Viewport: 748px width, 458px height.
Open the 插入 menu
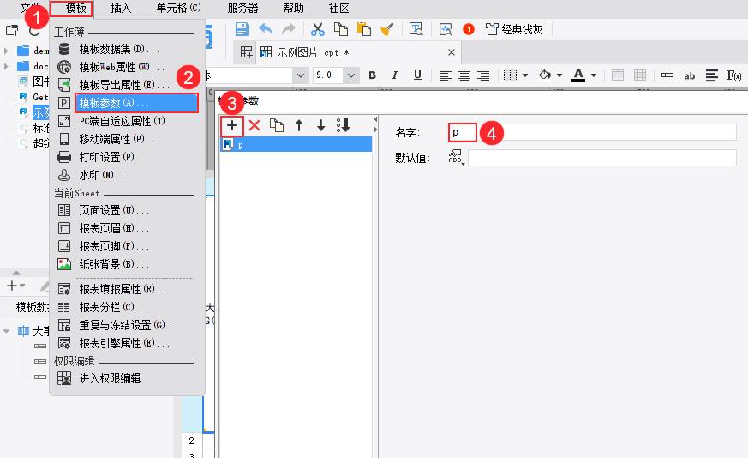121,8
